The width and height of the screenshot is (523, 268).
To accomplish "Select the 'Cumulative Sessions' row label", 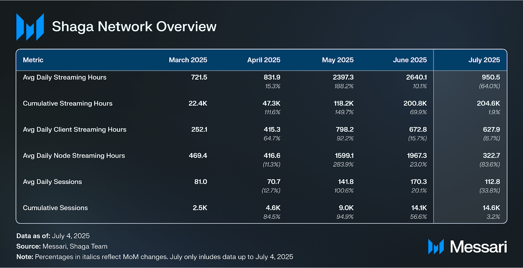I will tap(55, 208).
